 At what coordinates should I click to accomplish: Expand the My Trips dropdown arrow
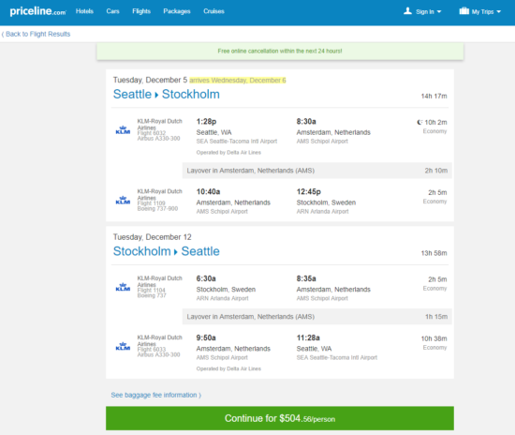[x=498, y=12]
